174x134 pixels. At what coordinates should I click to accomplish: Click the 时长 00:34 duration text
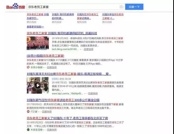[65, 79]
